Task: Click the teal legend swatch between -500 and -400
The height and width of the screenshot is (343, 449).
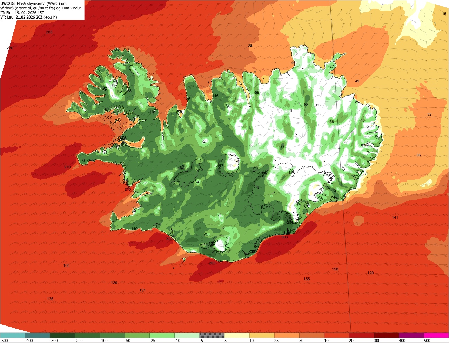Action: pyautogui.click(x=12, y=335)
